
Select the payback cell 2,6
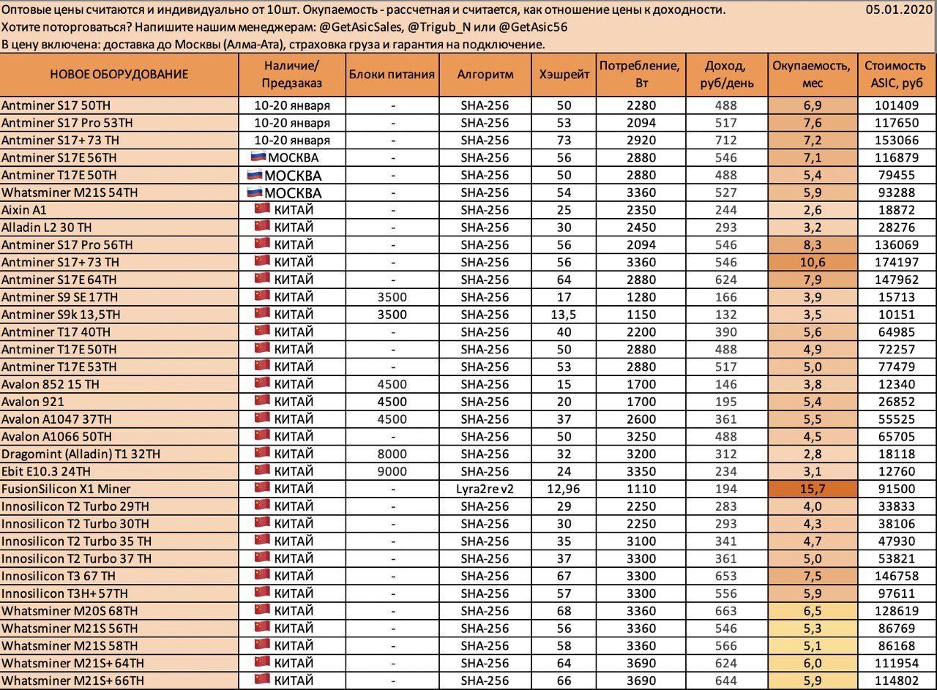click(x=812, y=210)
